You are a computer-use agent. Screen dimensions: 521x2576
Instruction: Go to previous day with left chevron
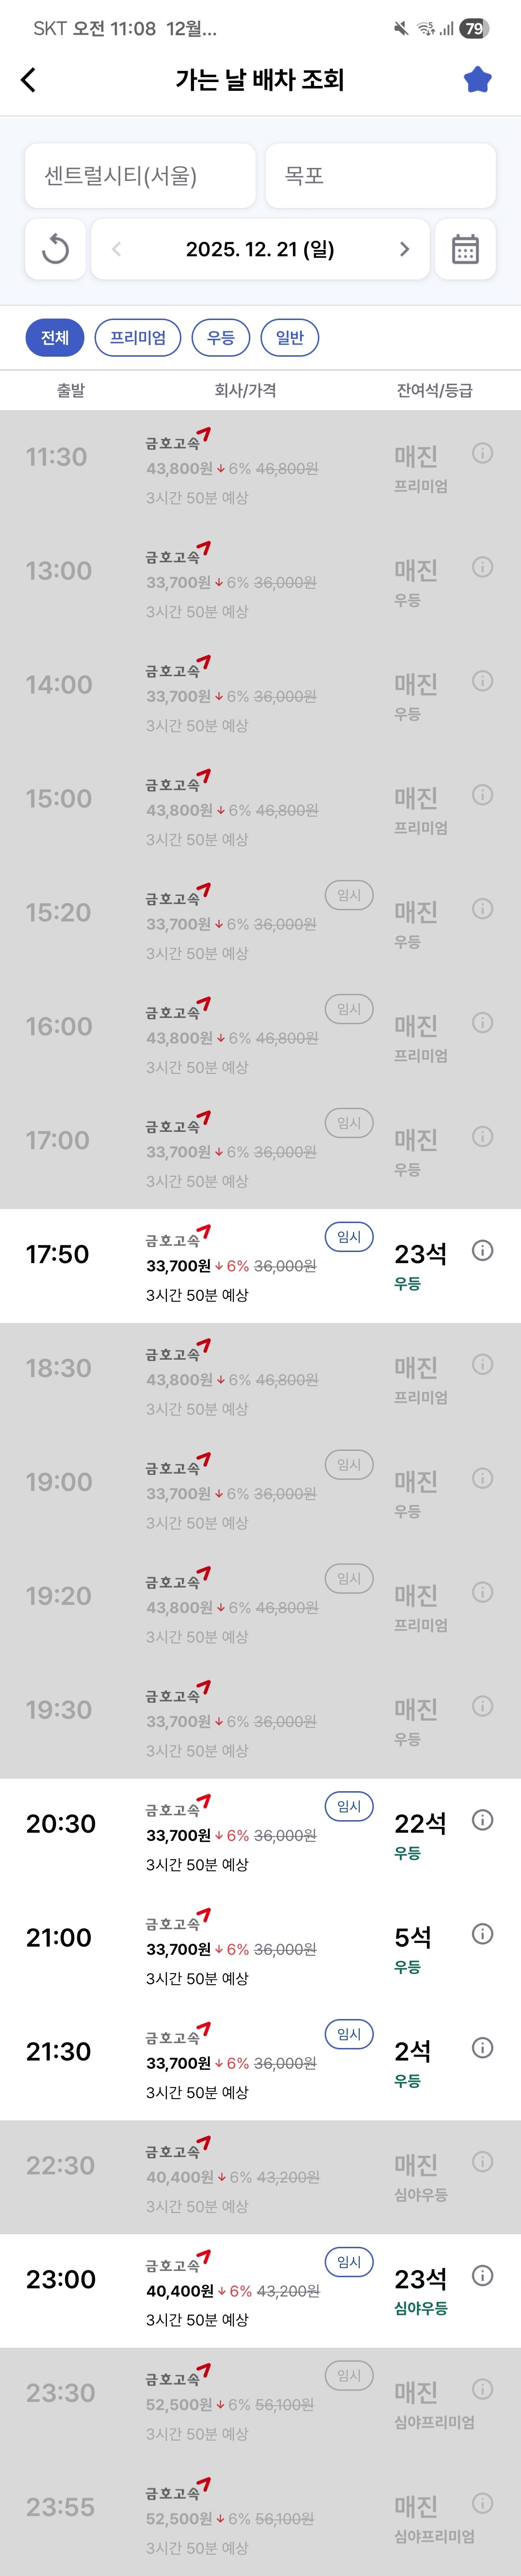[x=116, y=249]
